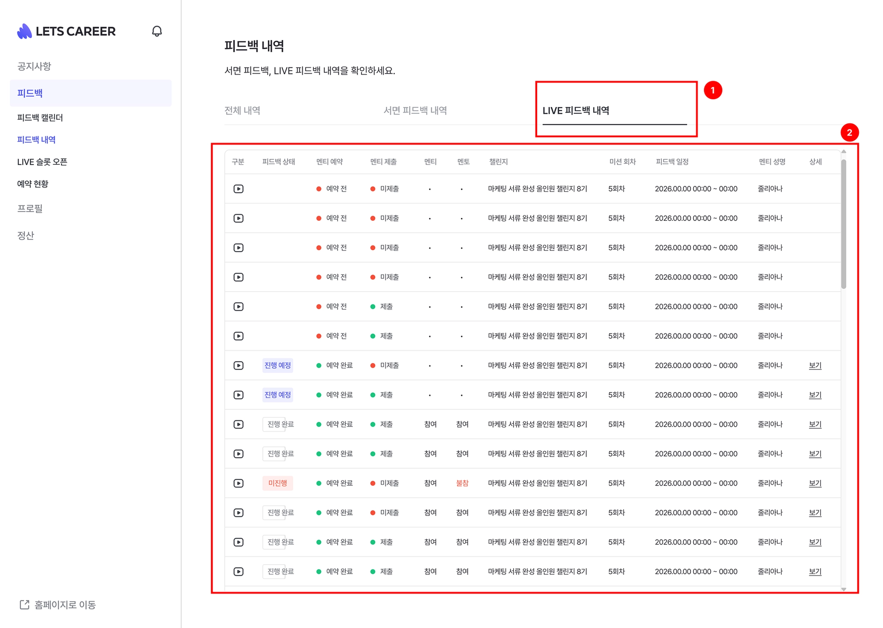Click the play icon in the 진행 완료, 미제출 row

[238, 512]
